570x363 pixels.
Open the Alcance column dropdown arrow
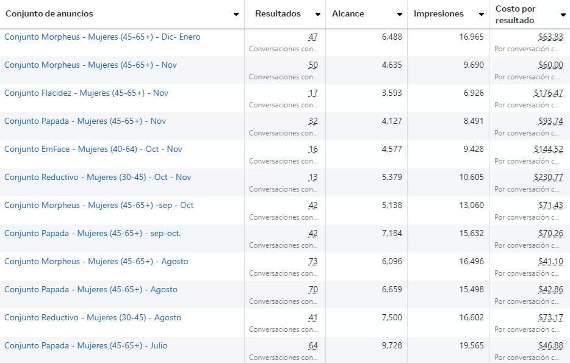(399, 15)
